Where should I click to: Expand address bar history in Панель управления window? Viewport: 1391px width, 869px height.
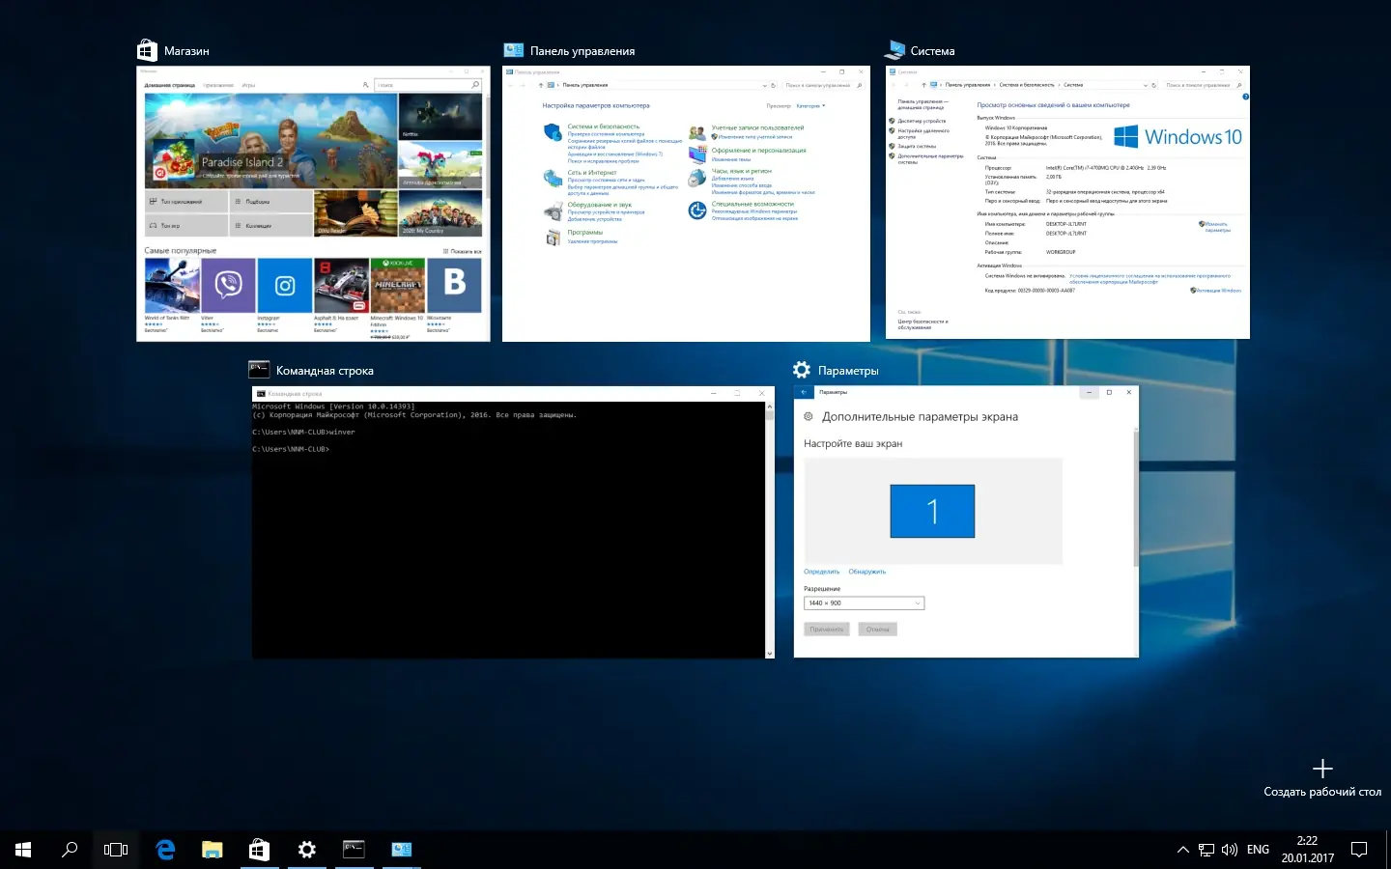(x=764, y=85)
